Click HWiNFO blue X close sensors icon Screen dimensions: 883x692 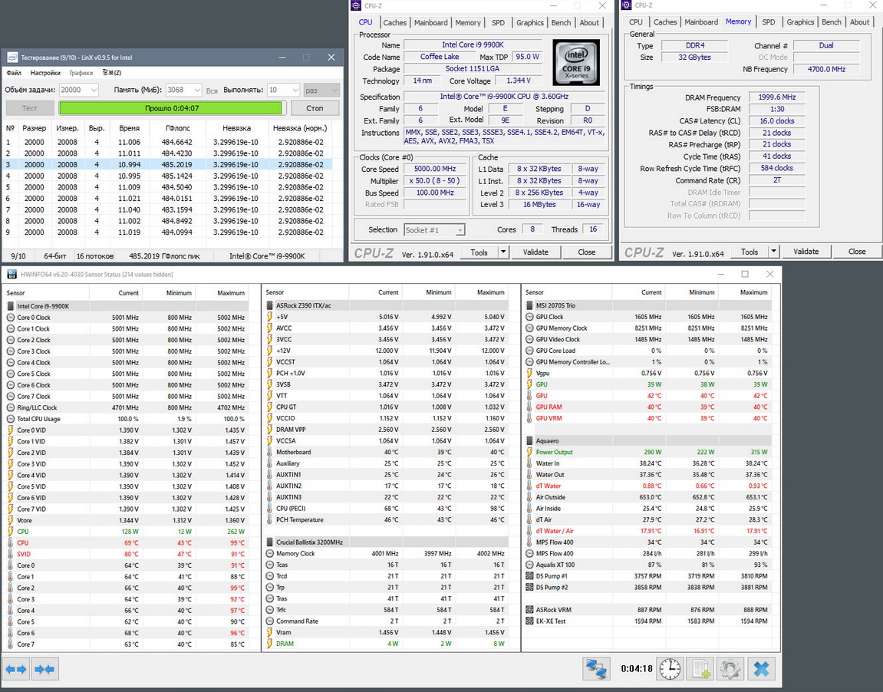tap(761, 669)
